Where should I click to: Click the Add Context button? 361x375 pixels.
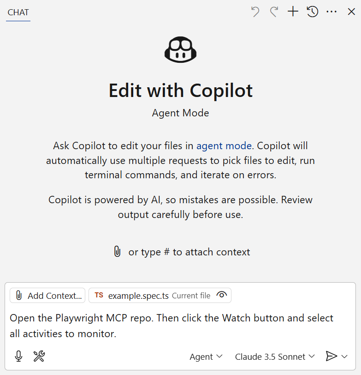pyautogui.click(x=48, y=296)
